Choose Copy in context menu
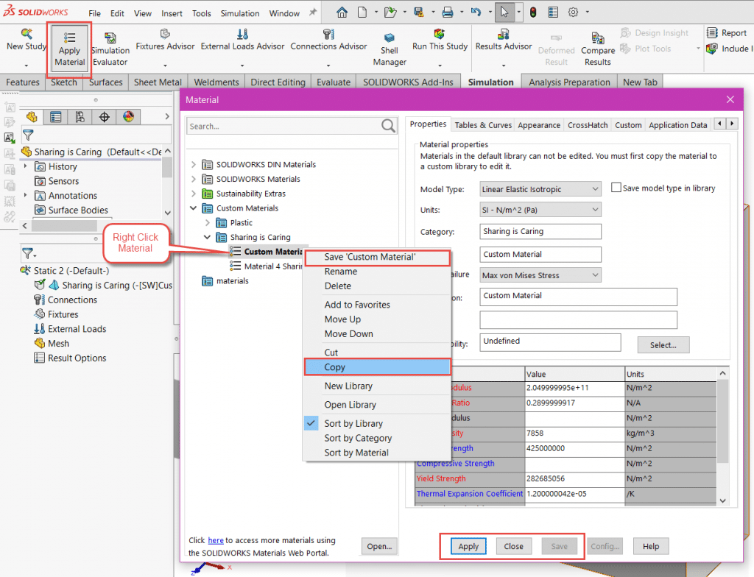Viewport: 754px width, 577px height. pos(378,367)
